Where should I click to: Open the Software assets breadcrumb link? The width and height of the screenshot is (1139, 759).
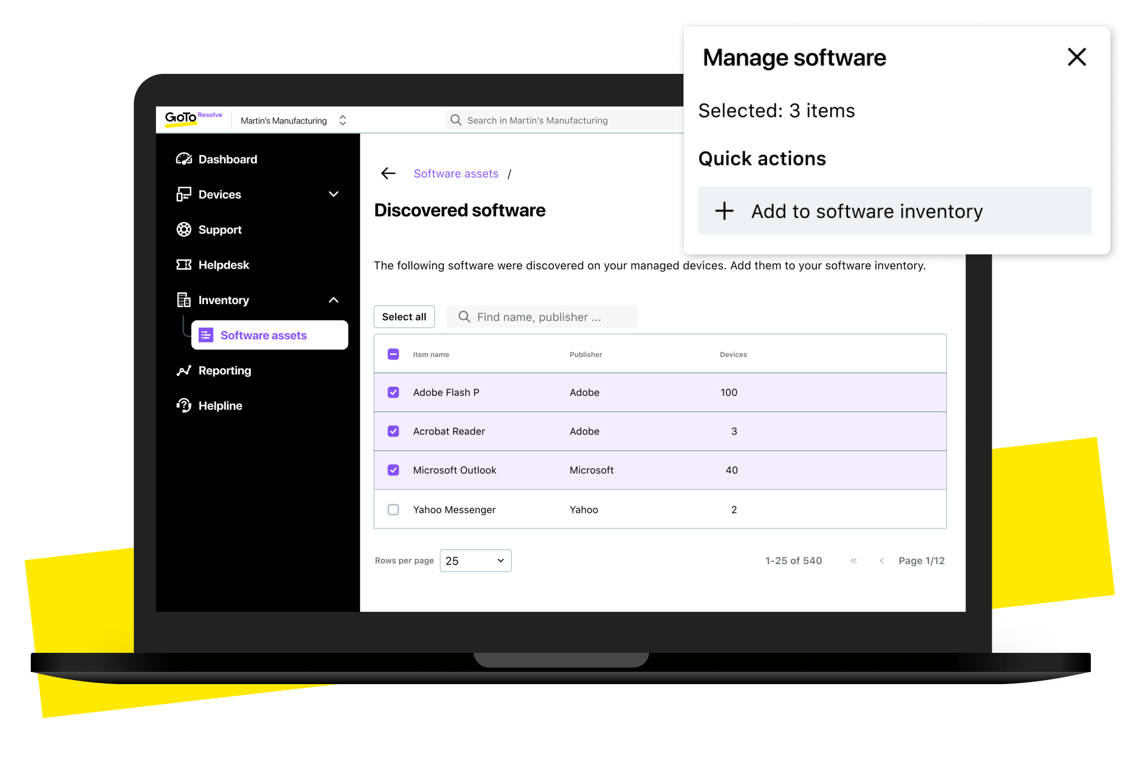pos(456,173)
